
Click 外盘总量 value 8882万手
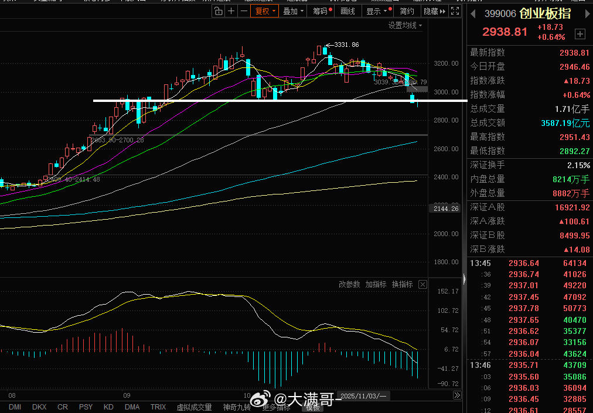point(571,194)
